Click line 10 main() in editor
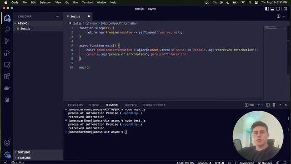 [85, 67]
